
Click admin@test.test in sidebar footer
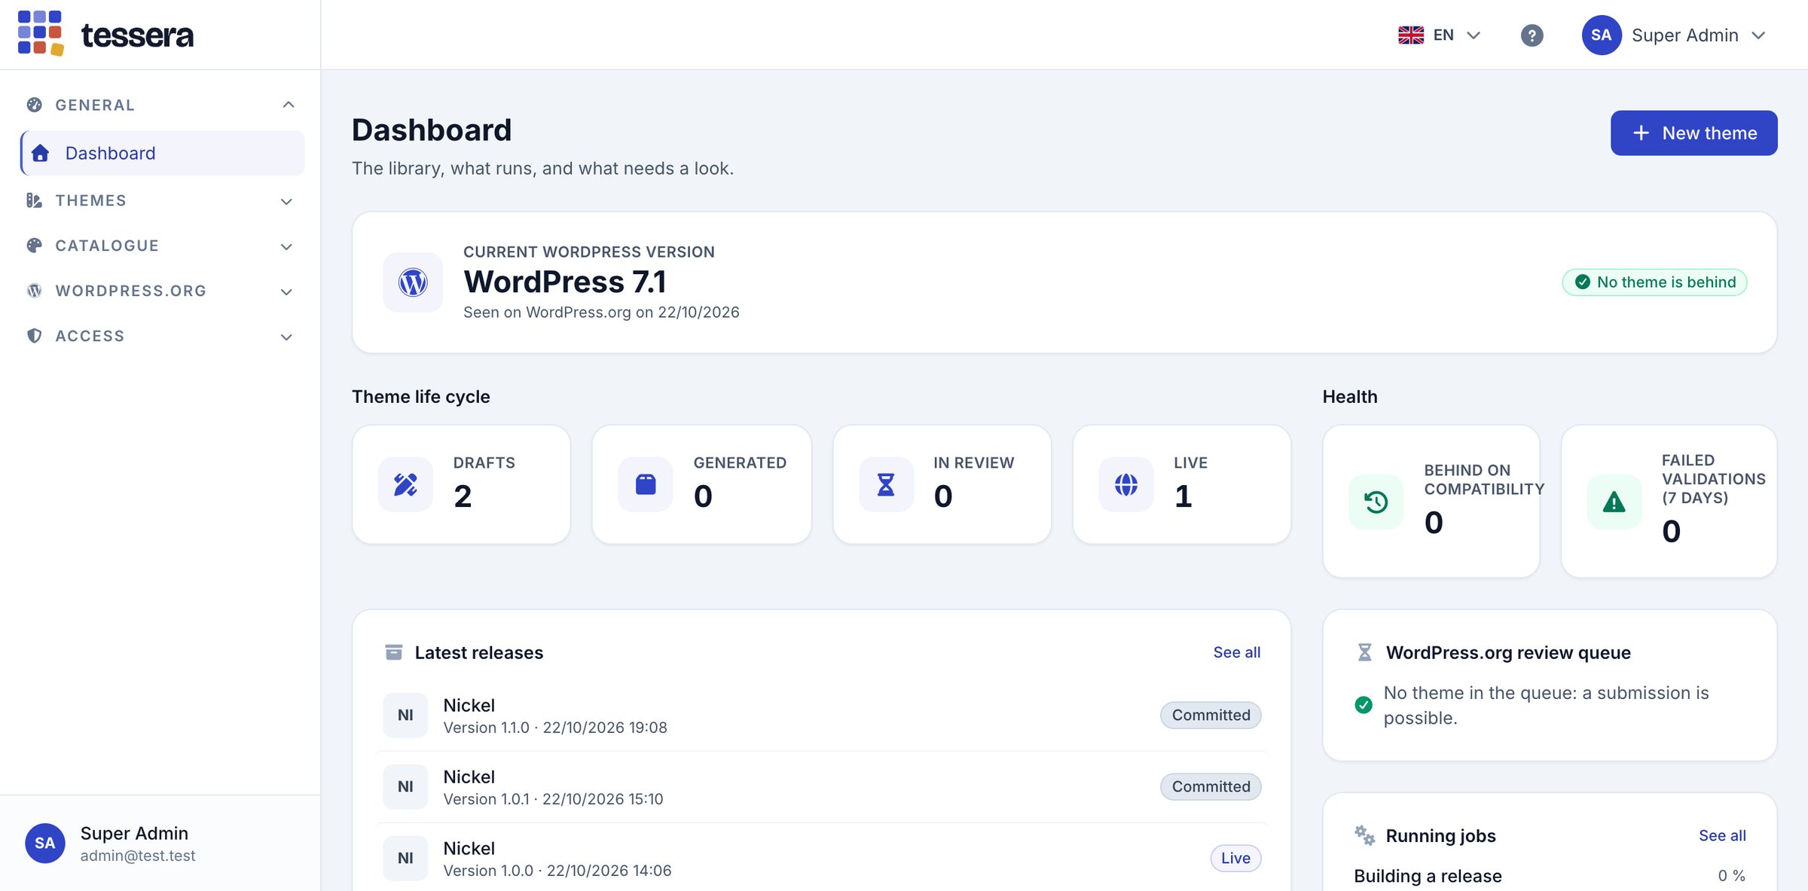(x=138, y=856)
